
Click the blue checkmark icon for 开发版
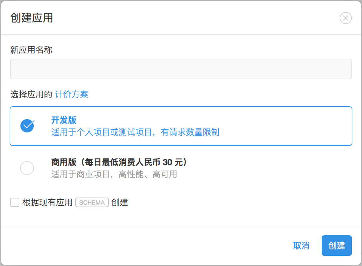(27, 126)
